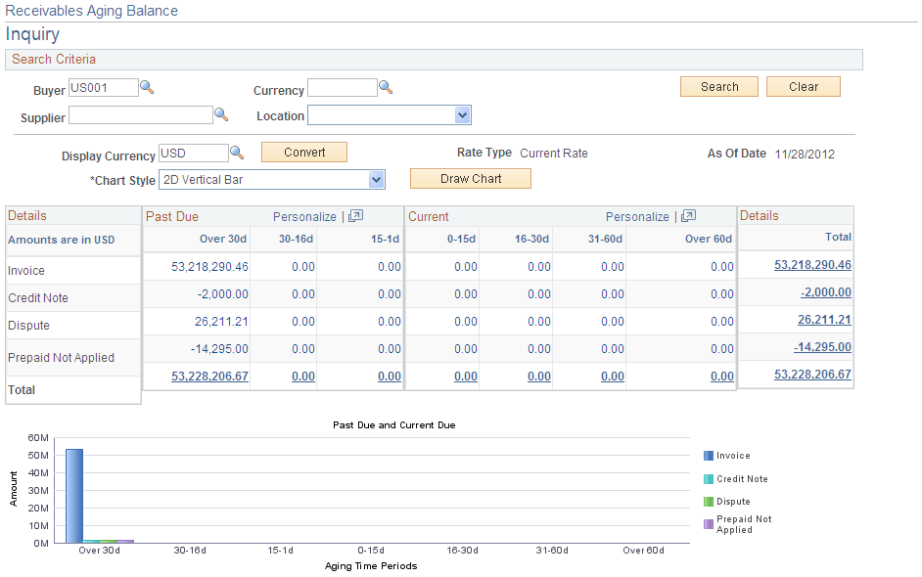Click the Clear button
The image size is (922, 577).
(803, 86)
